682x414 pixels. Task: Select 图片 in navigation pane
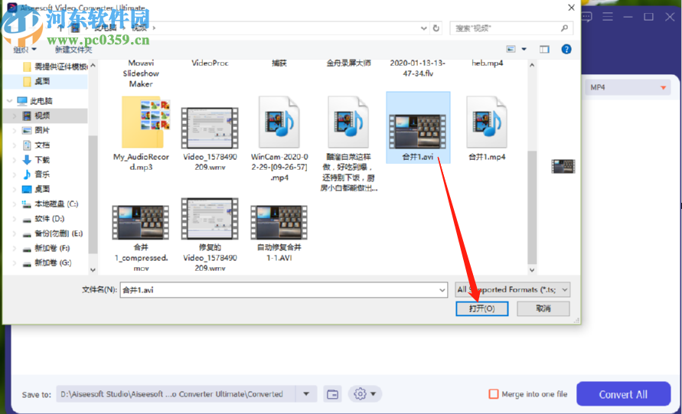(42, 130)
